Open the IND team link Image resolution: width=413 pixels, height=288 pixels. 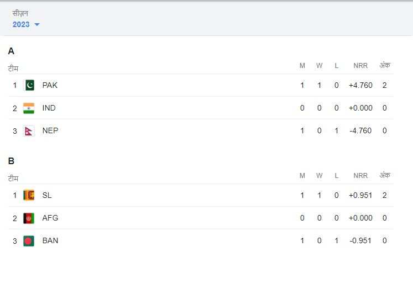(49, 108)
